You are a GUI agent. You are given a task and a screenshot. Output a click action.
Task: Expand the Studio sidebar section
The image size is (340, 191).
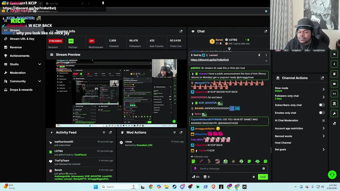click(40, 64)
